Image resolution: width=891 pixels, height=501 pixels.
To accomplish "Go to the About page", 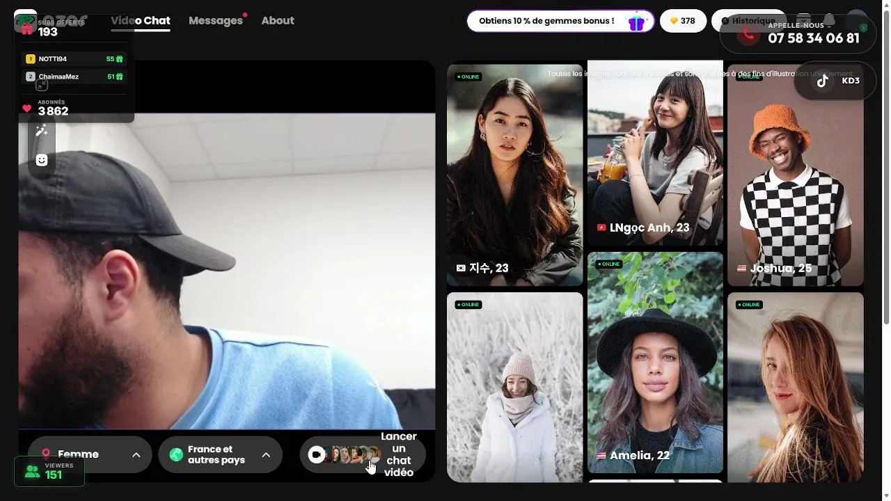I will tap(278, 21).
